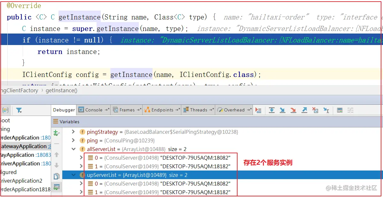Click the Remove Watch minus icon
Image resolution: width=383 pixels, height=197 pixels.
57,144
